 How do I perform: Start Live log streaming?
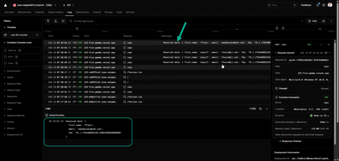(x=312, y=21)
